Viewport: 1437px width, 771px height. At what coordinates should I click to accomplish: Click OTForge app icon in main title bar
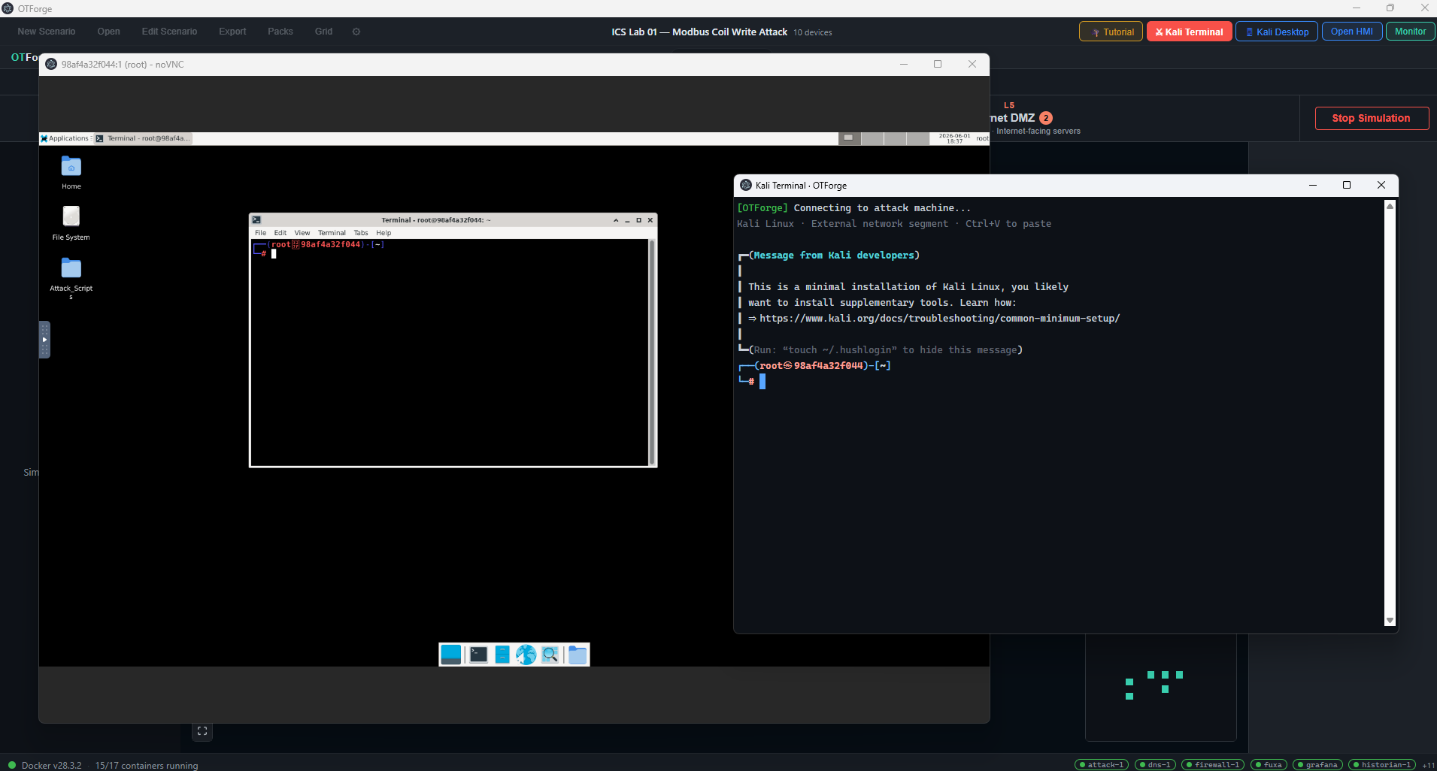click(8, 8)
